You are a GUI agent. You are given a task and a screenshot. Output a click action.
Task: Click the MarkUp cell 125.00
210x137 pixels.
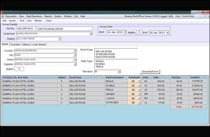click(179, 90)
